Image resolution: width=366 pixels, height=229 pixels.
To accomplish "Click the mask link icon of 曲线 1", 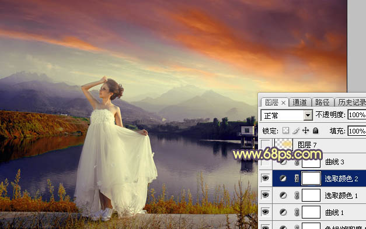I will click(x=297, y=212).
